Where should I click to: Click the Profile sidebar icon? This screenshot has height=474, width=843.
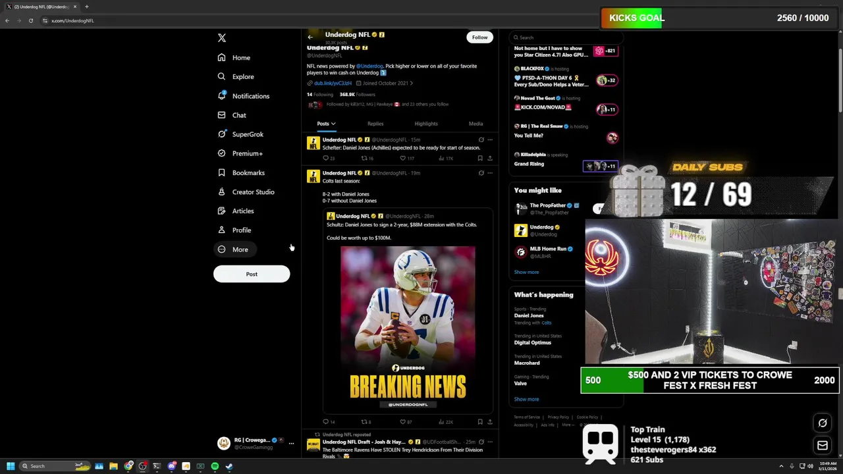[221, 230]
